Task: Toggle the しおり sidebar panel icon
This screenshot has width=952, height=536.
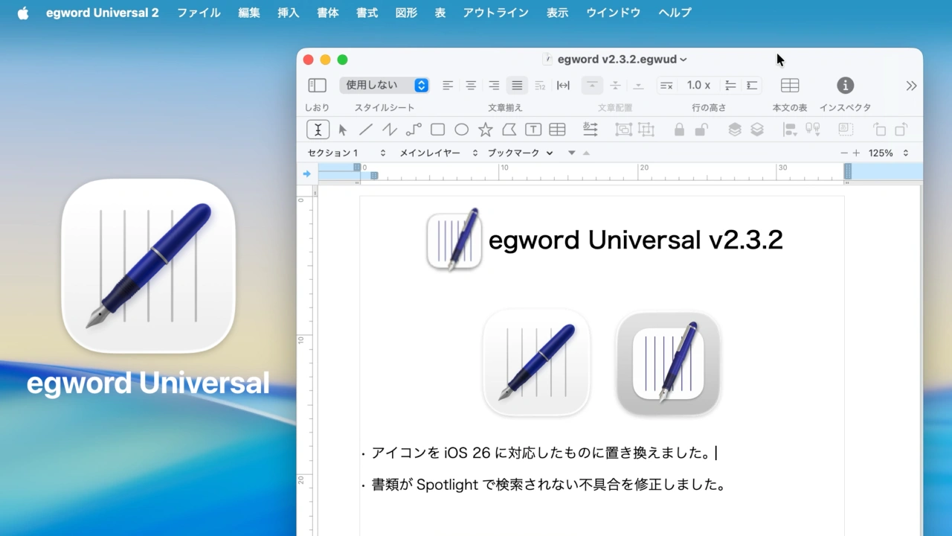Action: tap(318, 86)
